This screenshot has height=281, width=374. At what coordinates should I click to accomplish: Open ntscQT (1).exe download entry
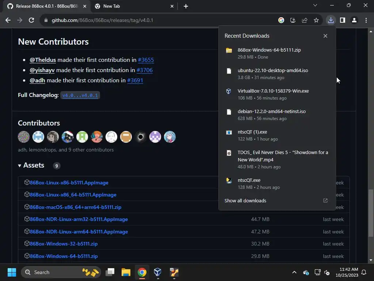277,135
